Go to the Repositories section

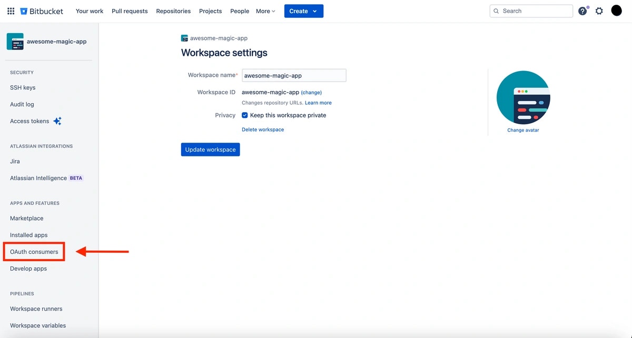pos(173,11)
